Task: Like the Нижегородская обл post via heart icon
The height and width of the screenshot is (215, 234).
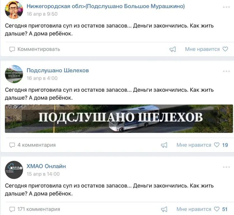Action: pyautogui.click(x=225, y=49)
